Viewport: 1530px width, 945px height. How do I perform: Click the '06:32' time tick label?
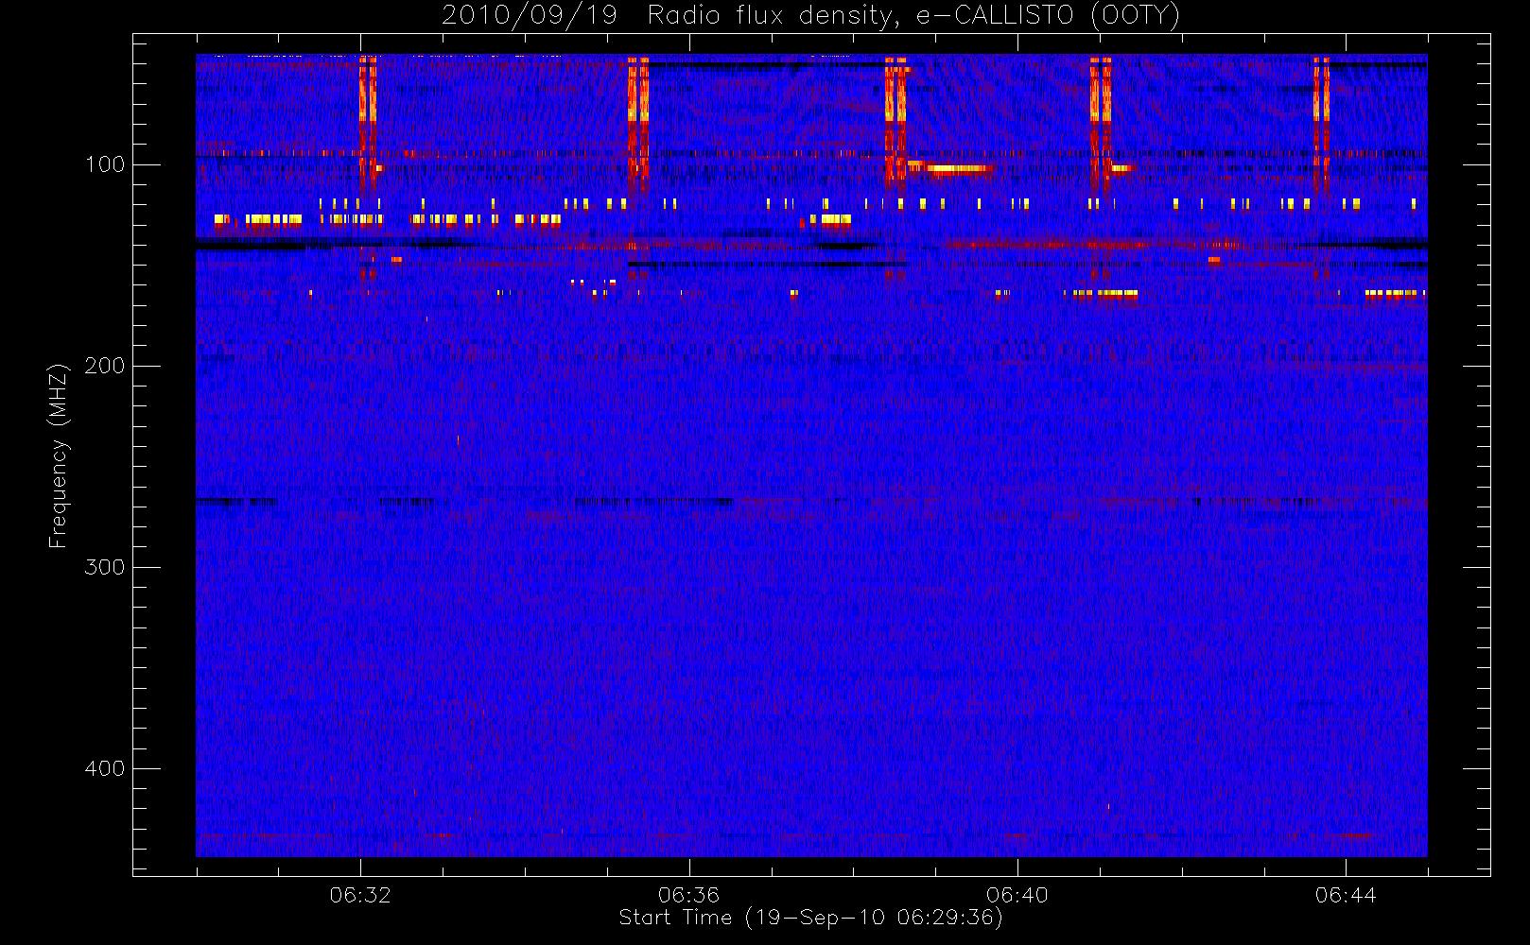coord(360,895)
